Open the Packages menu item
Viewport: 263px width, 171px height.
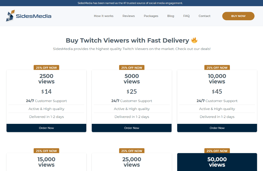click(151, 16)
